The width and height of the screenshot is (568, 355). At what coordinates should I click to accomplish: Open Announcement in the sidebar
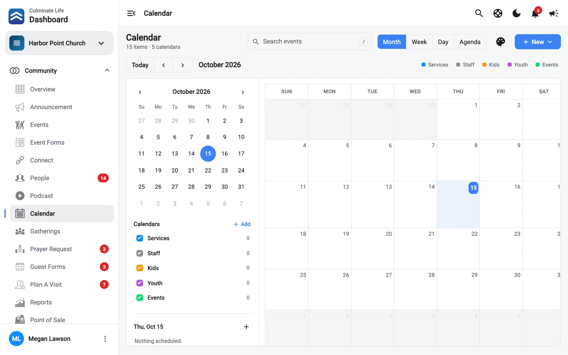click(x=62, y=107)
